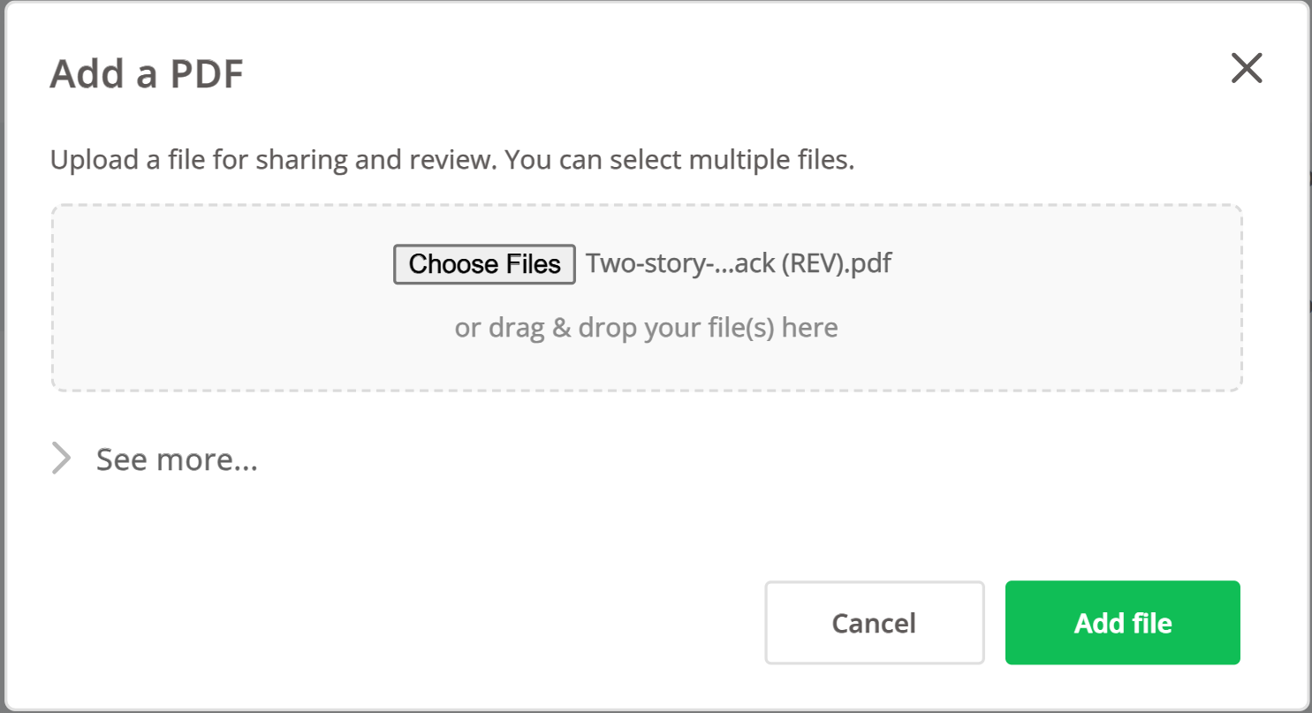Screen dimensions: 1312x713
Task: Open the Choose Files file picker
Action: point(484,264)
